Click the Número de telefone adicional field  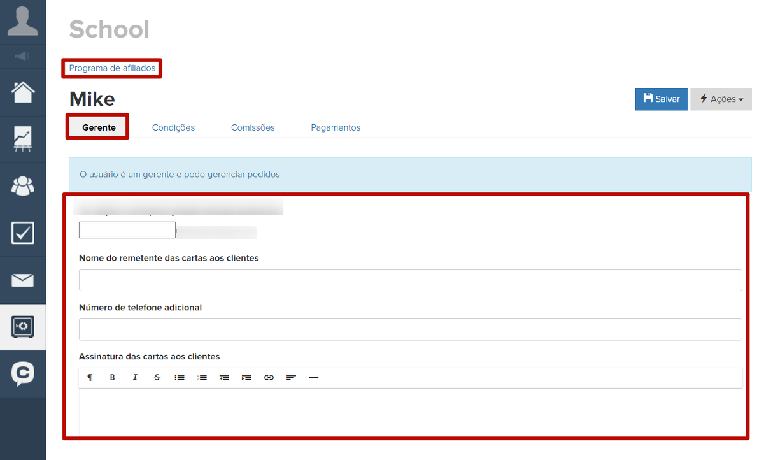pos(410,329)
